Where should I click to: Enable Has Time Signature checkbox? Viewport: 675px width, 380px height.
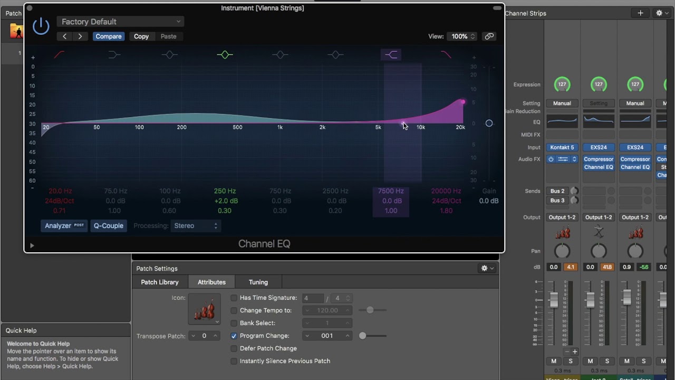(234, 298)
